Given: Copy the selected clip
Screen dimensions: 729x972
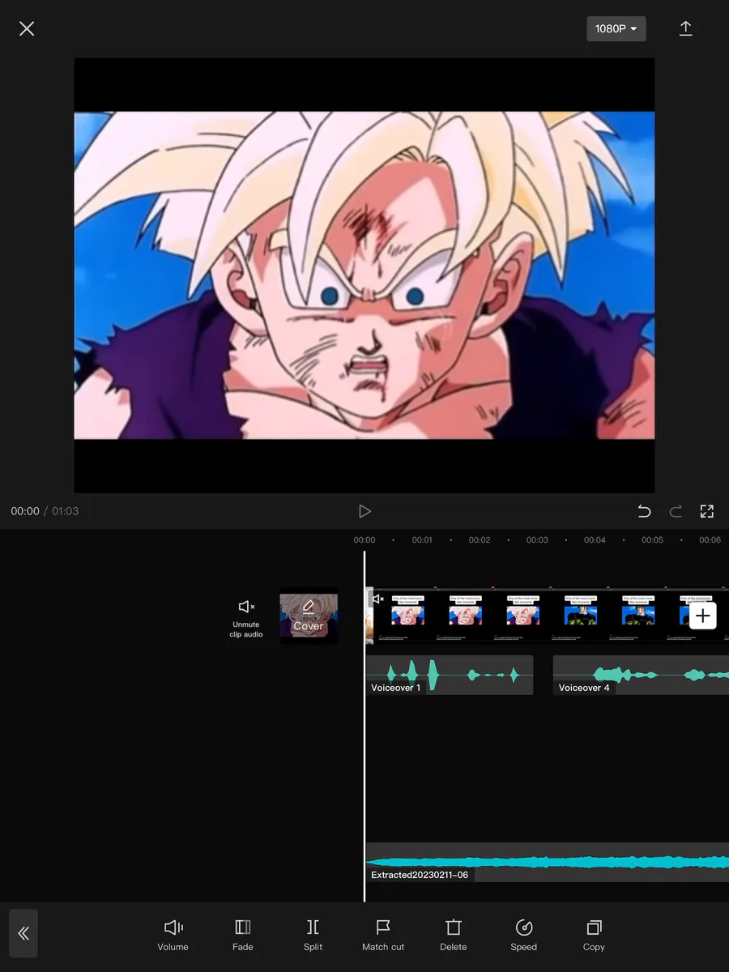Looking at the screenshot, I should pyautogui.click(x=594, y=935).
